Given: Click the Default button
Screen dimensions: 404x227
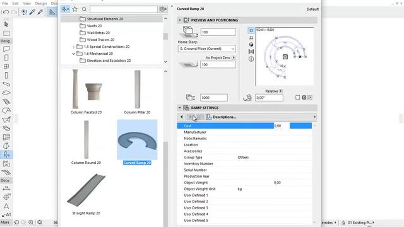Looking at the screenshot, I should point(312,9).
